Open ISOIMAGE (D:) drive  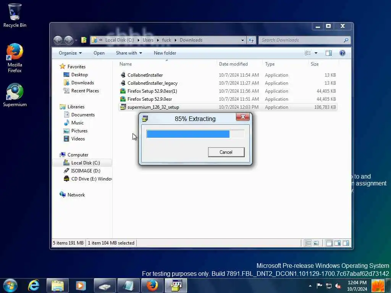[x=82, y=171]
